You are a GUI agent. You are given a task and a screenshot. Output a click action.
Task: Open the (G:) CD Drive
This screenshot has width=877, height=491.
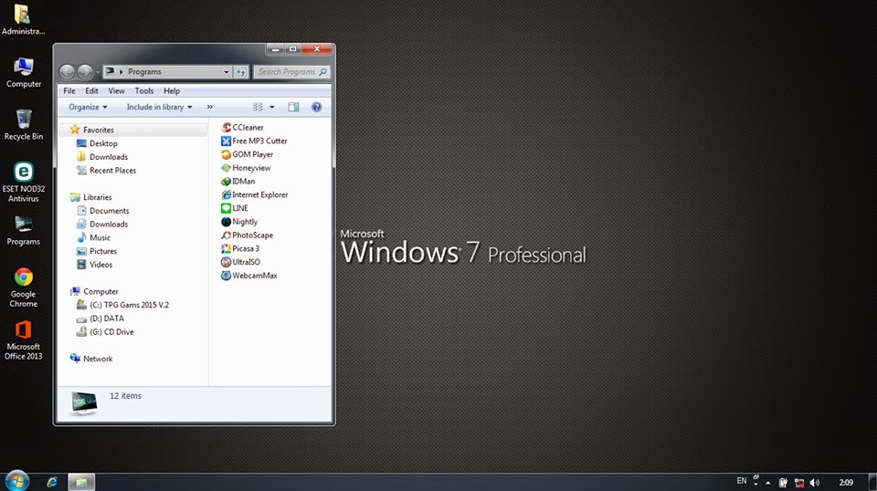[105, 332]
